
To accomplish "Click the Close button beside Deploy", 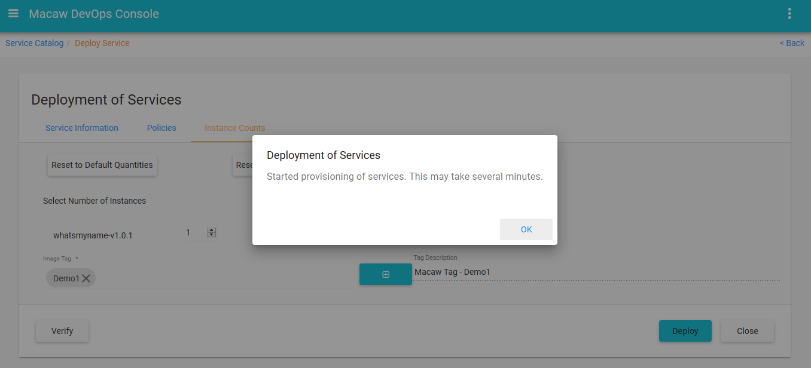I will point(747,331).
